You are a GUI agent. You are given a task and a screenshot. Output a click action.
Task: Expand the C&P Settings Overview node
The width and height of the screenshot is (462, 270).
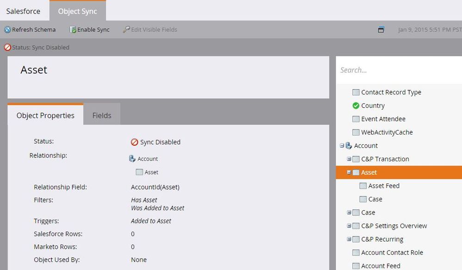(349, 226)
